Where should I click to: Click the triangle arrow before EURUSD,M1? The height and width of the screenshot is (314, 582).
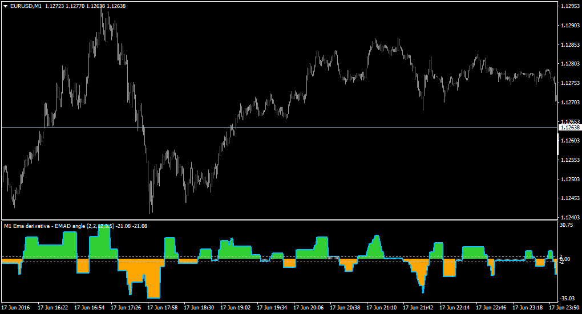[6, 6]
